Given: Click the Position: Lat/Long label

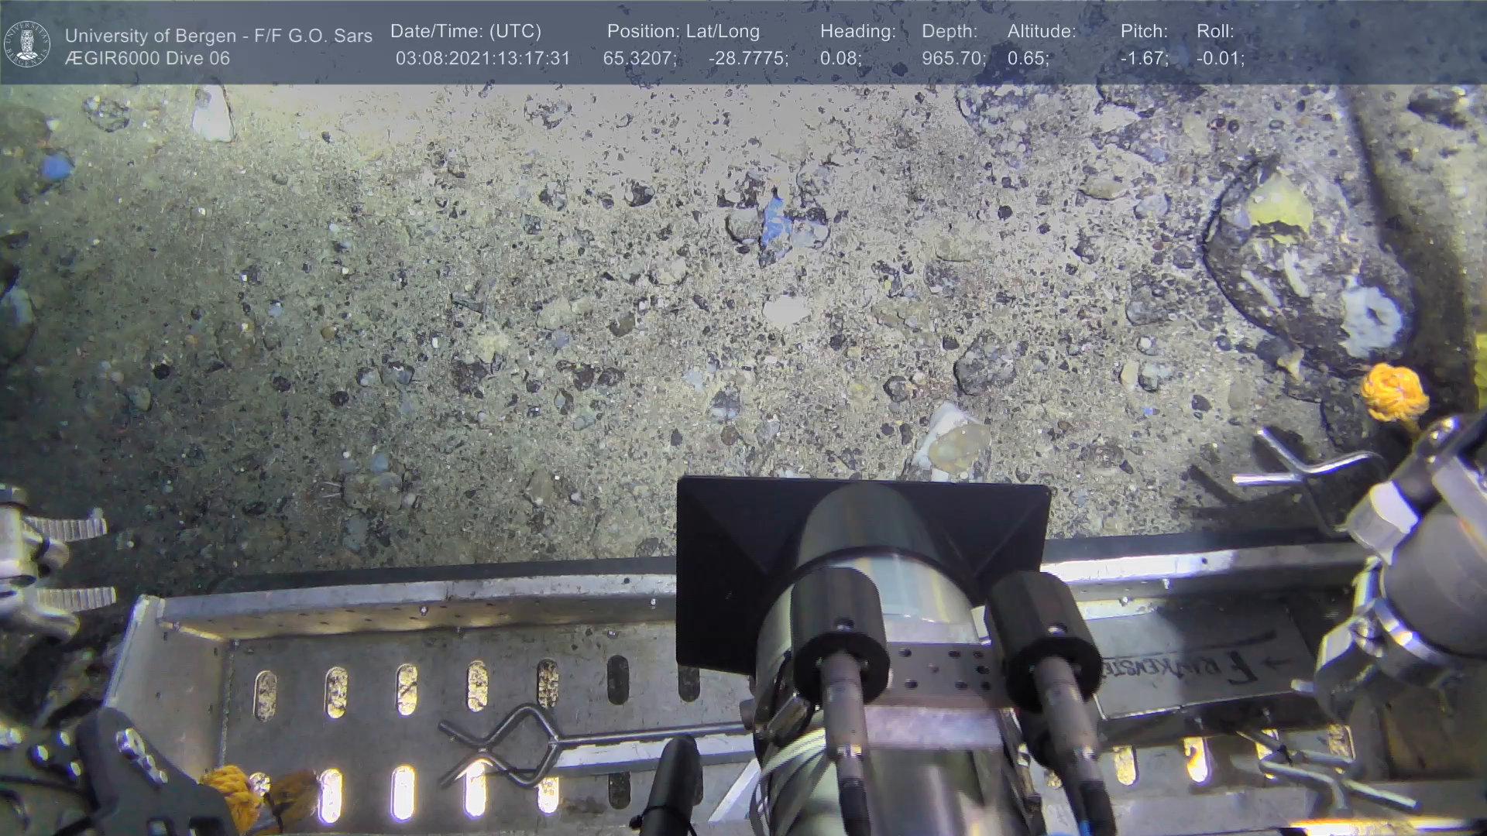Looking at the screenshot, I should tap(682, 32).
